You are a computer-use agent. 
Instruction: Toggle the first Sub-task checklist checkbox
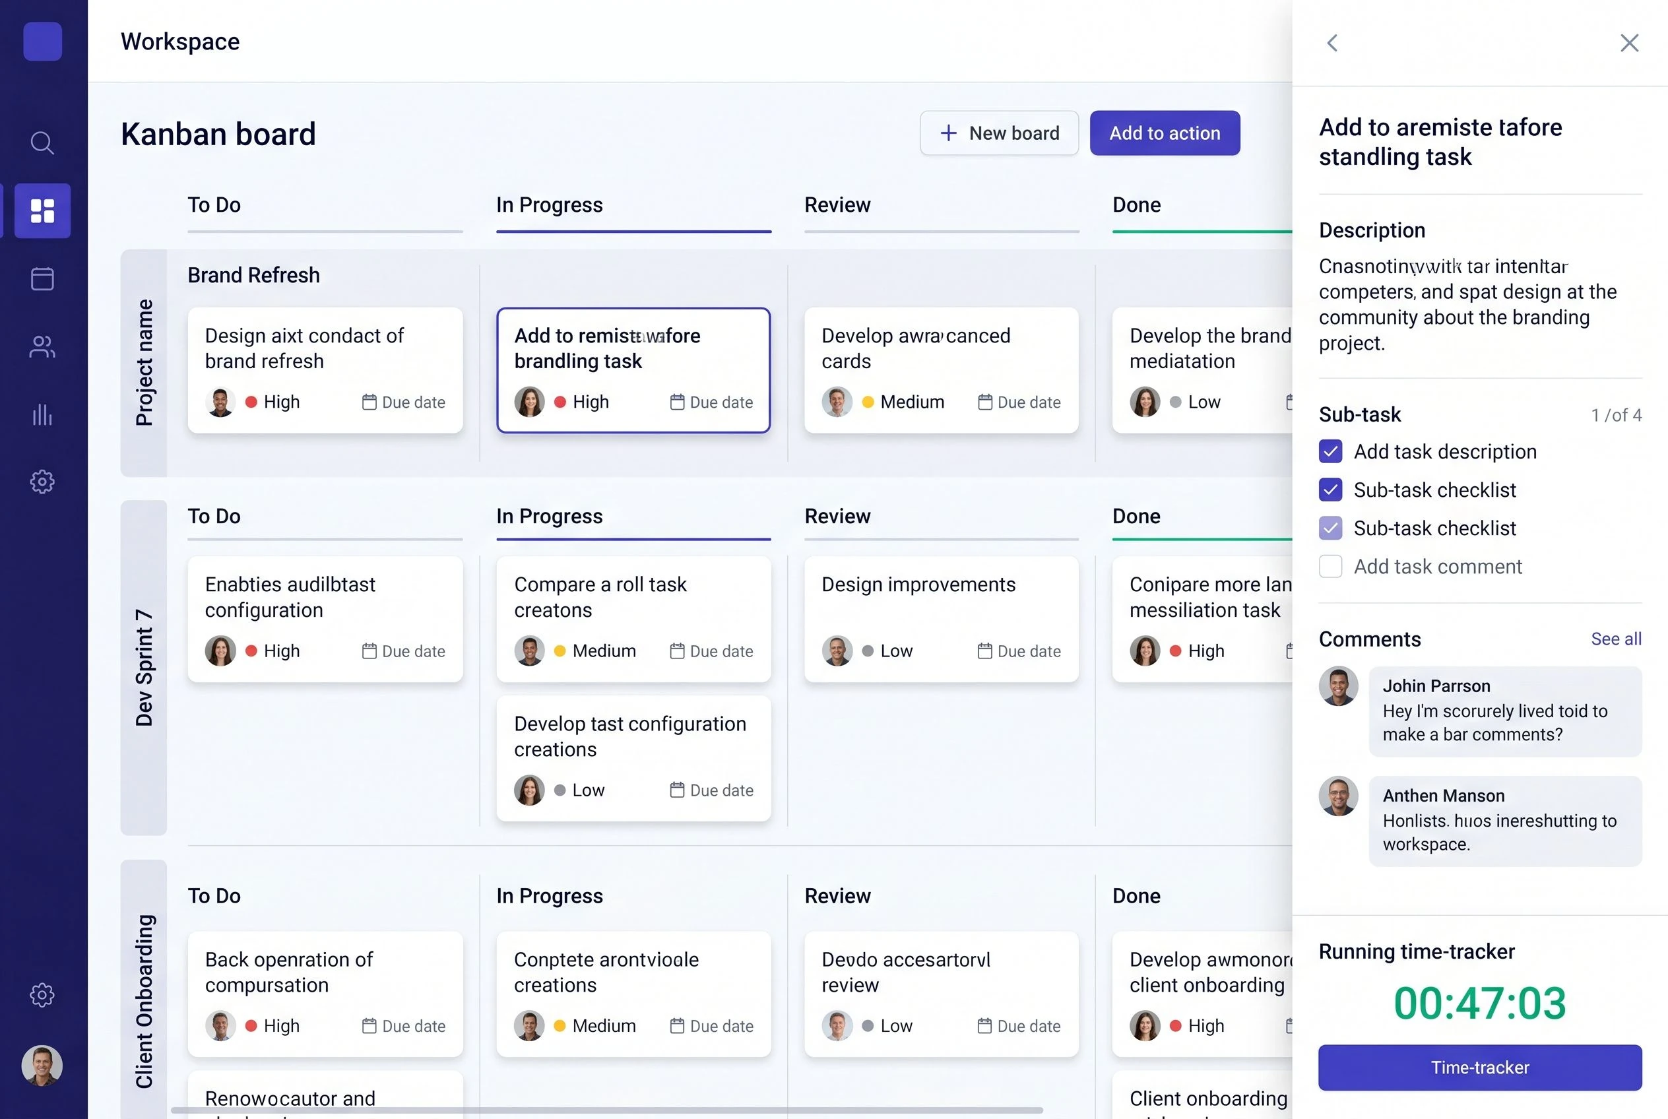click(x=1330, y=490)
